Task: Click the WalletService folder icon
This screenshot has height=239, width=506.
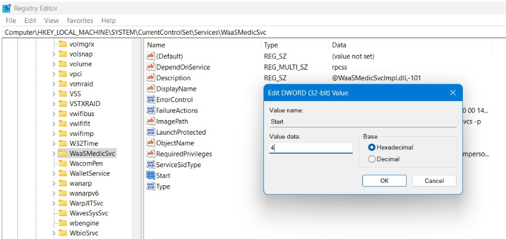Action: (62, 173)
